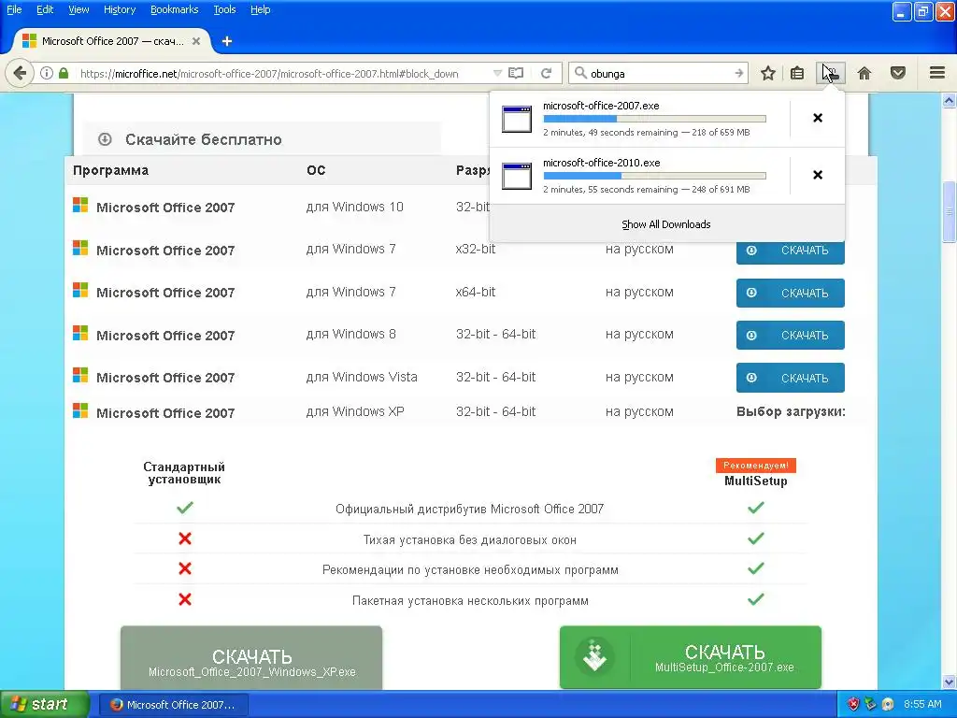
Task: Open the security shield tray icon
Action: [x=853, y=704]
